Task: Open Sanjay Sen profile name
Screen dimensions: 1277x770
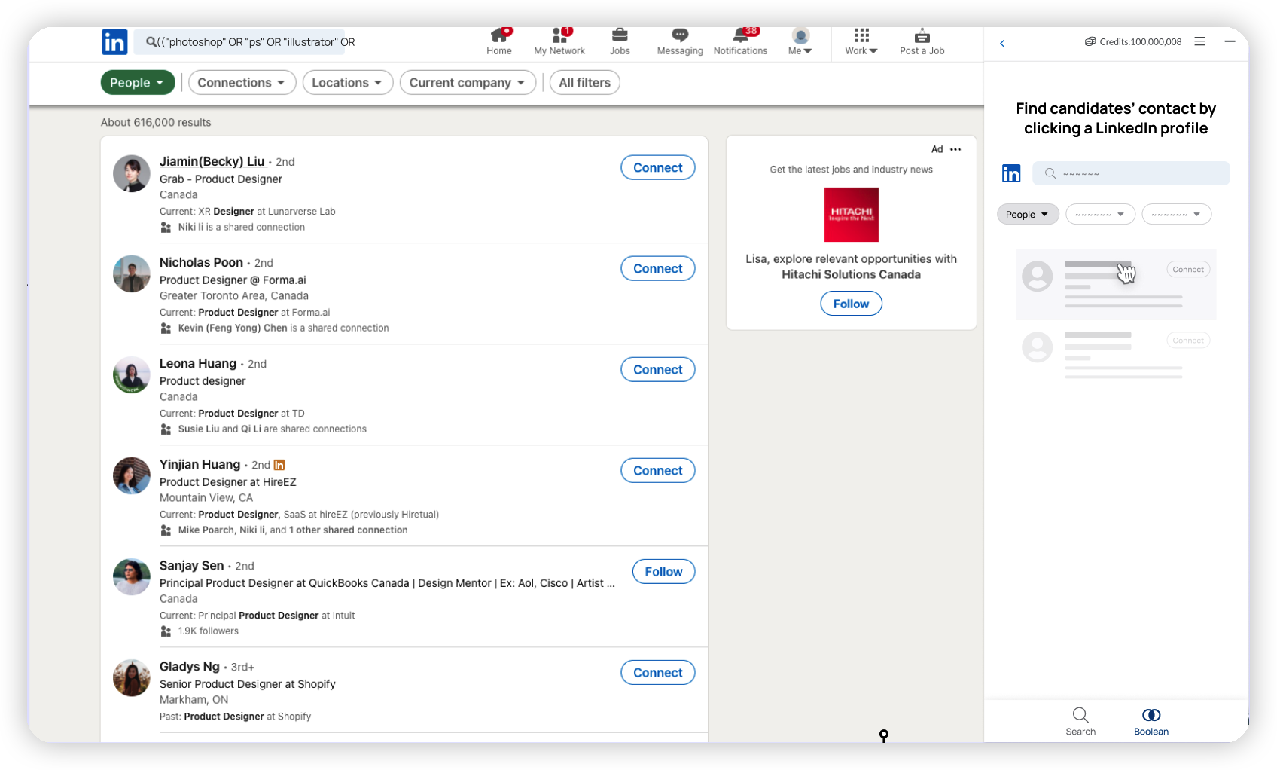Action: tap(191, 565)
